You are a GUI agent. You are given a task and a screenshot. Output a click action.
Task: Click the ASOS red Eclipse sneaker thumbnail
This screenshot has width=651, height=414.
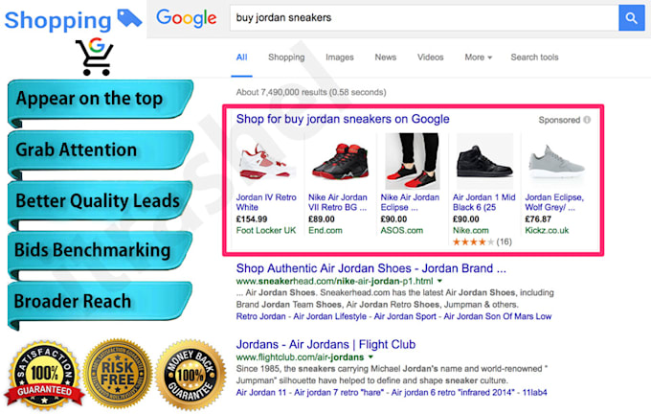coord(413,161)
